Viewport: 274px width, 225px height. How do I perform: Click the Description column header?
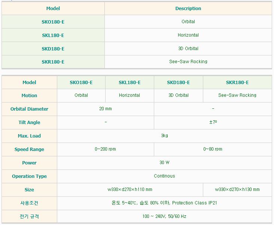point(188,9)
